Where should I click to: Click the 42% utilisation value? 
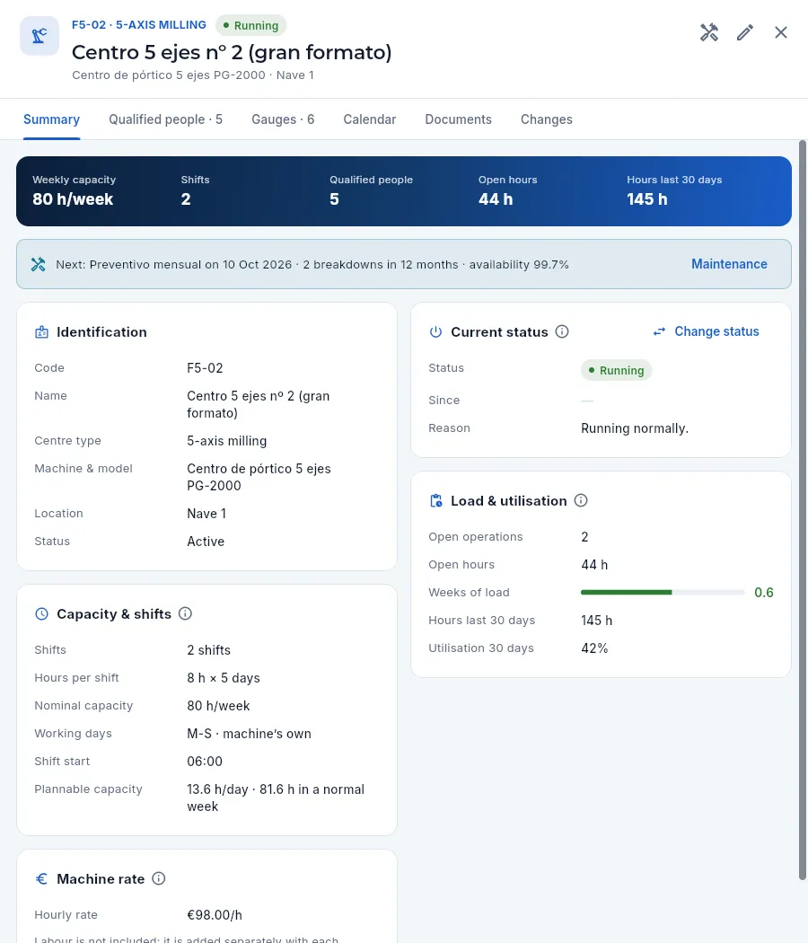coord(594,648)
